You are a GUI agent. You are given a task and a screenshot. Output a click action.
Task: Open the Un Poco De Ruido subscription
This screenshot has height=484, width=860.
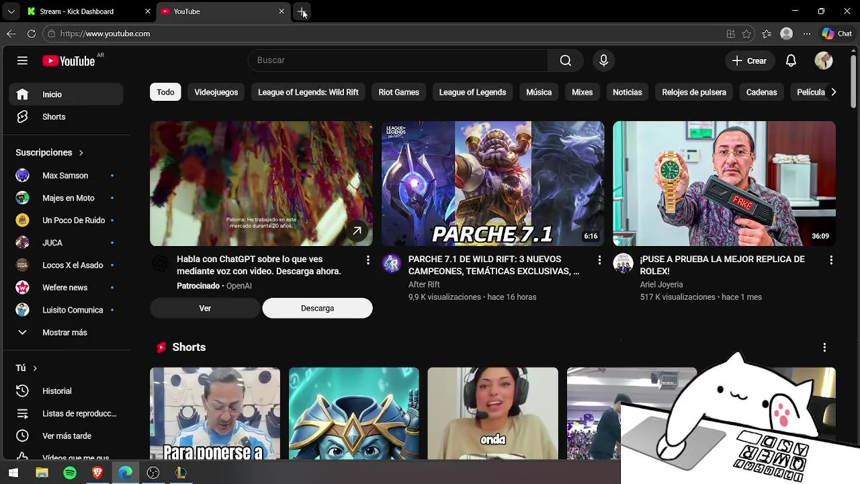pyautogui.click(x=66, y=220)
